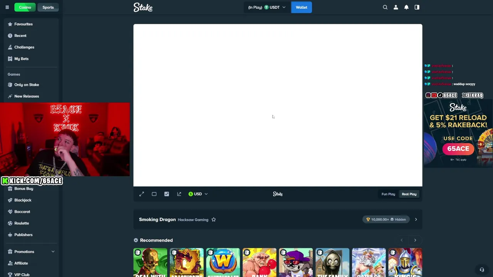
Task: Open the notifications bell icon
Action: [x=406, y=7]
